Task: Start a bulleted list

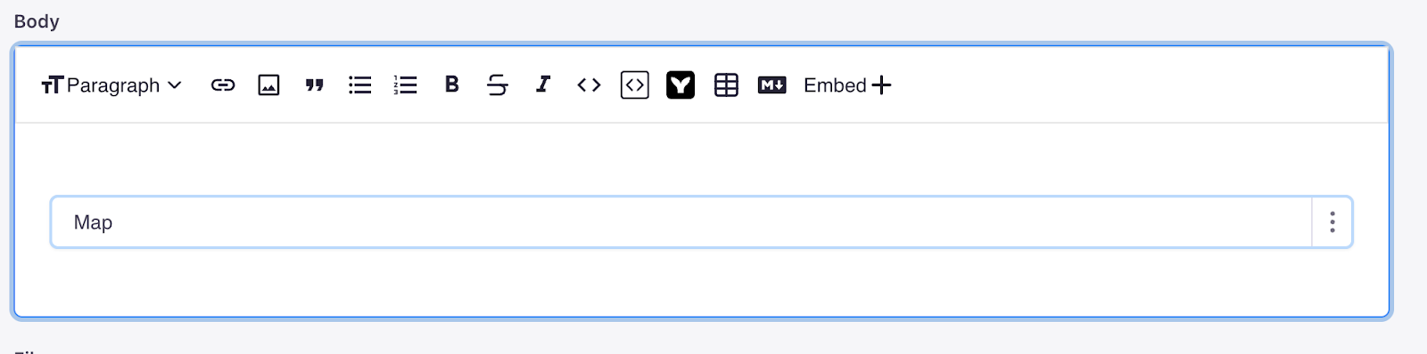Action: click(360, 85)
